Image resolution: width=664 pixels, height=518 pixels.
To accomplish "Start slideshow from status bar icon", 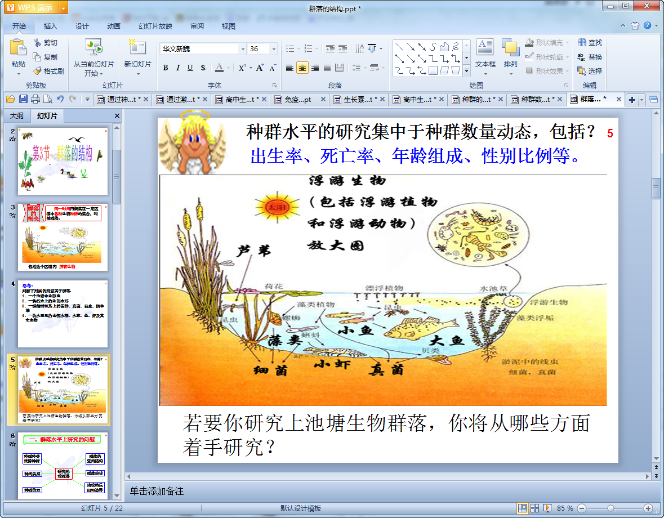I will (547, 508).
